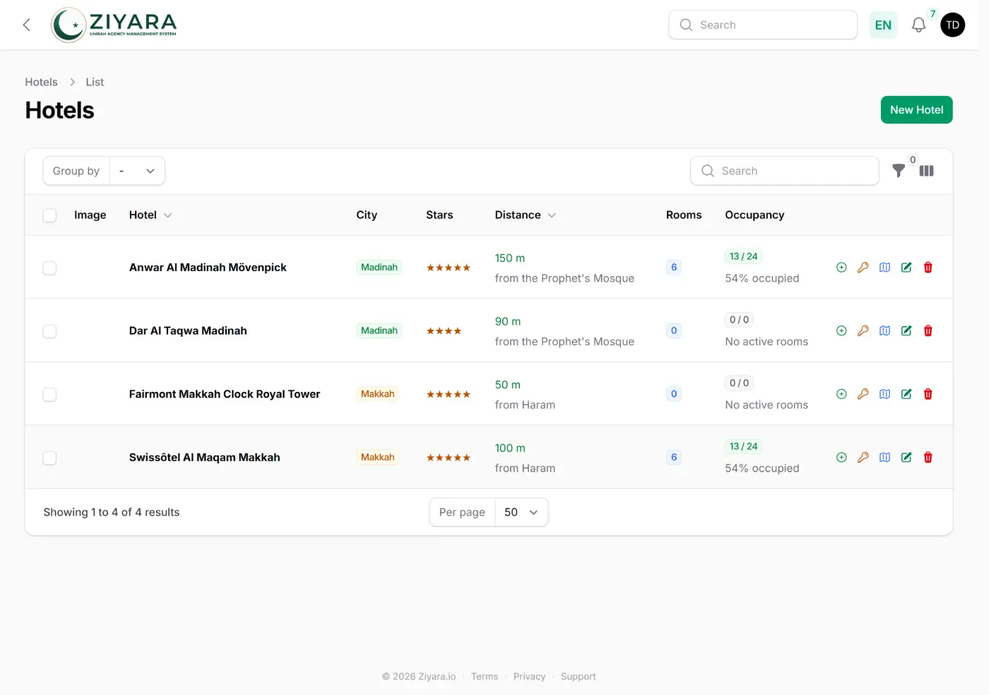Click the plus-circle icon for Fairmont Makkah Clock Royal Tower
The height and width of the screenshot is (695, 989).
(841, 394)
